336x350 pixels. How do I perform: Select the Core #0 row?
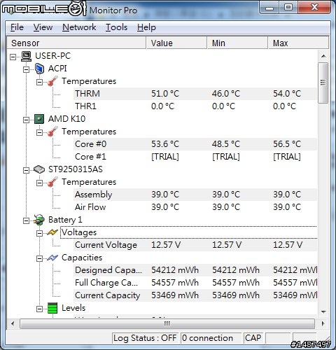195,144
